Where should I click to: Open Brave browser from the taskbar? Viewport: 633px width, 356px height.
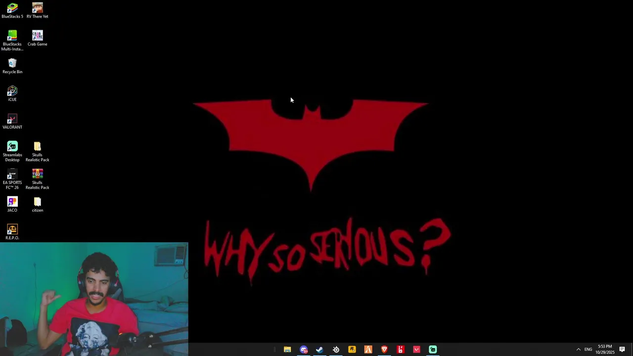click(x=384, y=350)
